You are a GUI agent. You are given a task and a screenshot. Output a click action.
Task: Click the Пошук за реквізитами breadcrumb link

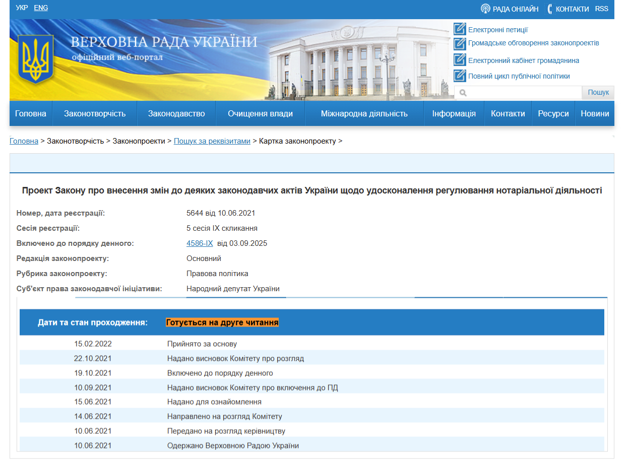pyautogui.click(x=212, y=141)
